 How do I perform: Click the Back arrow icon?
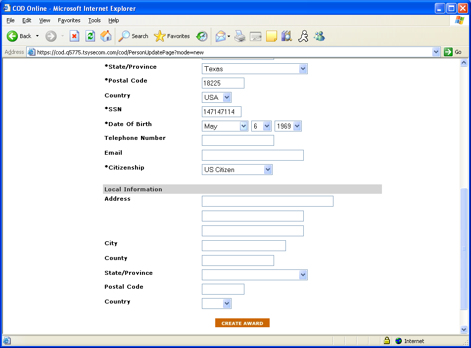coord(12,36)
